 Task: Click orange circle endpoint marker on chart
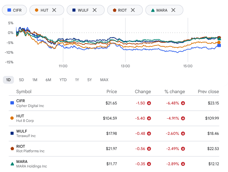tap(219, 42)
